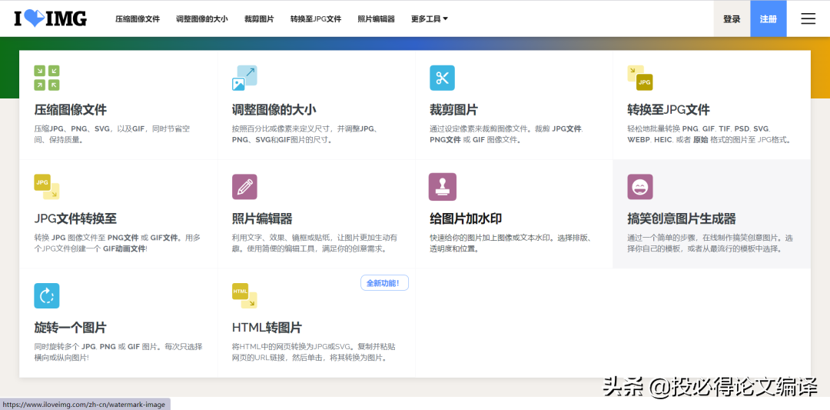Viewport: 830px width, 410px height.
Task: Select the 搞笑创意图片生成器 card heading
Action: coord(682,218)
